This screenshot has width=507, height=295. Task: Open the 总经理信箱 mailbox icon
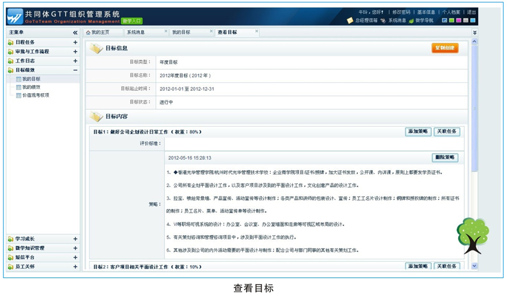(350, 21)
